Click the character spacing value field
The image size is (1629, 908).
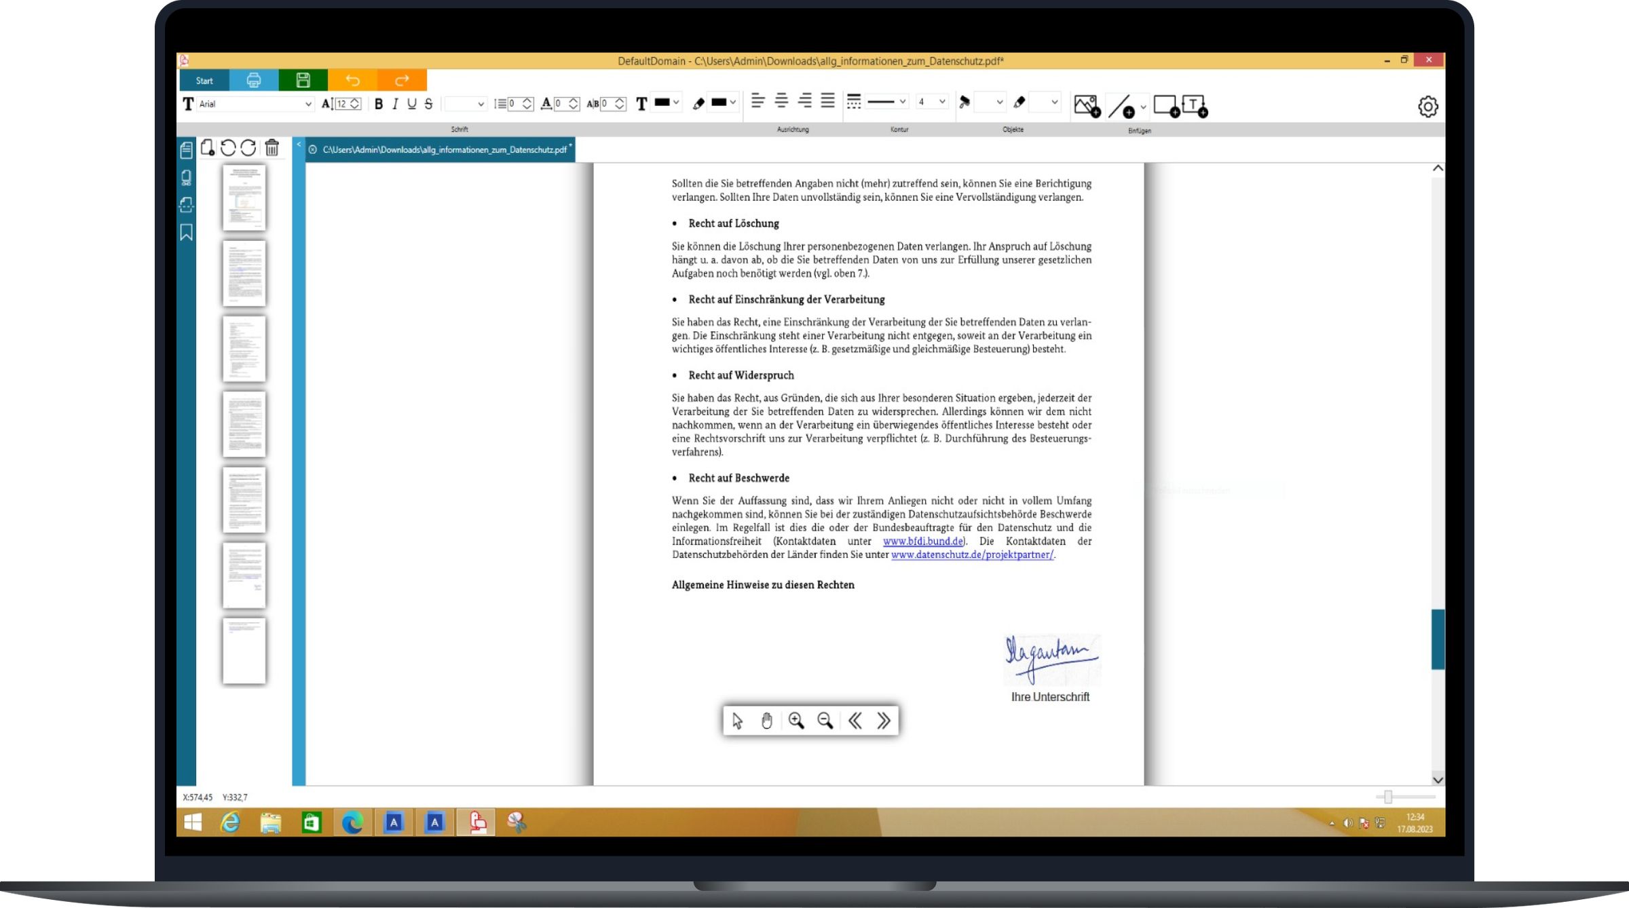[x=607, y=104]
